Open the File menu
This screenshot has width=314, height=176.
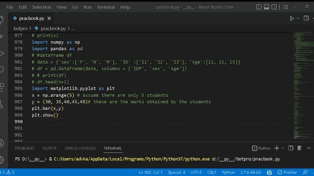10,7
